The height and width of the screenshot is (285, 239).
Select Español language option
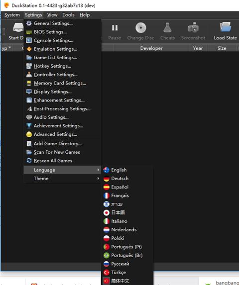pyautogui.click(x=127, y=187)
